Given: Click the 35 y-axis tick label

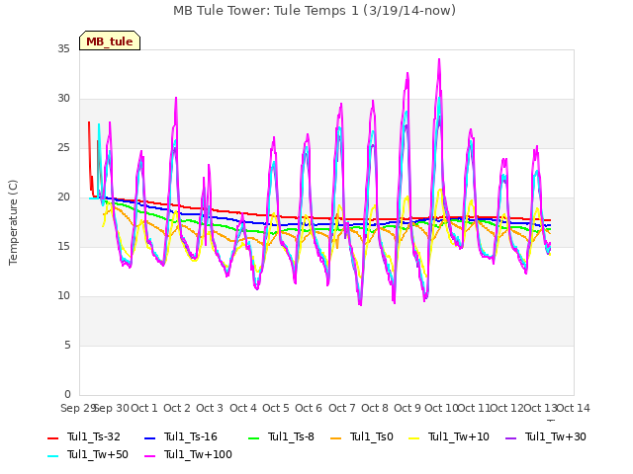Looking at the screenshot, I should 63,49.
